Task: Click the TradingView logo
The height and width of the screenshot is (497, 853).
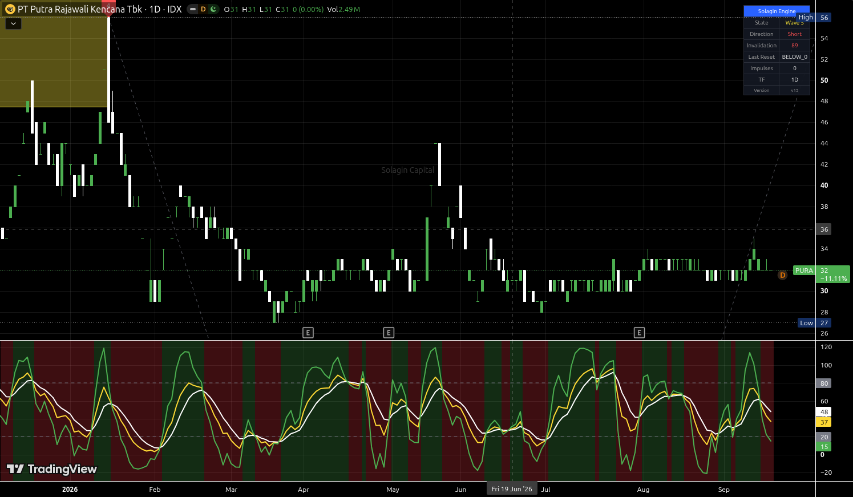Action: (52, 469)
